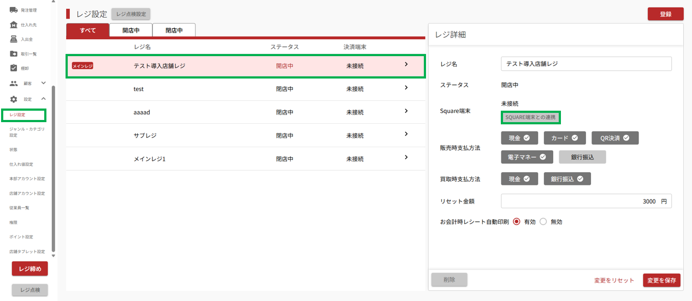Expand the 顧客 menu section chevron
Image resolution: width=692 pixels, height=301 pixels.
pos(44,83)
